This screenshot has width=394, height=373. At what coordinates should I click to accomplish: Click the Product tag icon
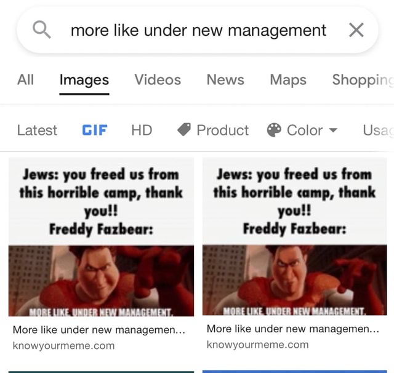184,130
